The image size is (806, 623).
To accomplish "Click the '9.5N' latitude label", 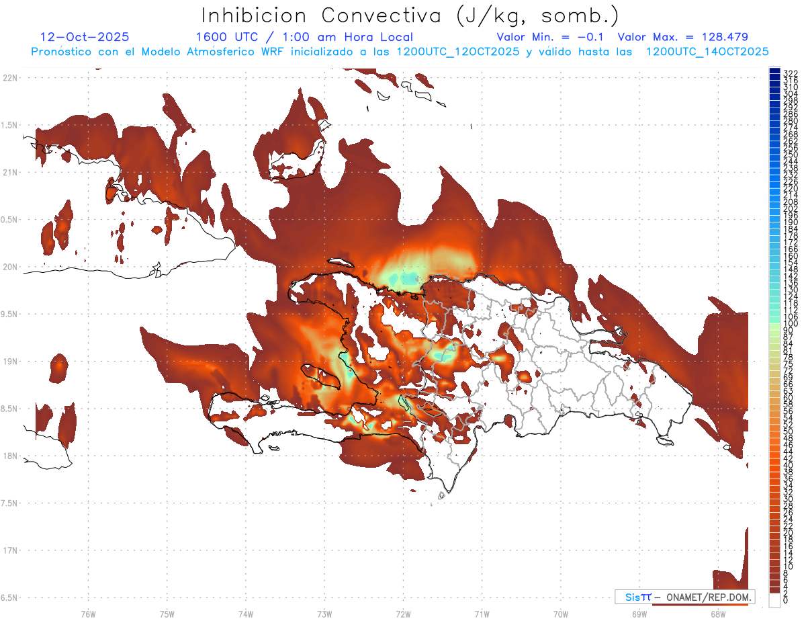I will coord(10,315).
